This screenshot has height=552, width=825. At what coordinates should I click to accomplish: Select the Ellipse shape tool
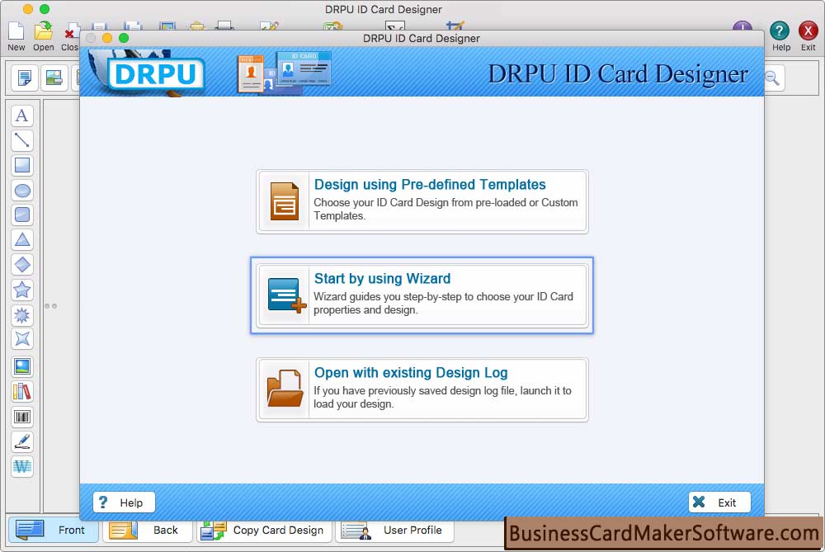click(x=22, y=191)
